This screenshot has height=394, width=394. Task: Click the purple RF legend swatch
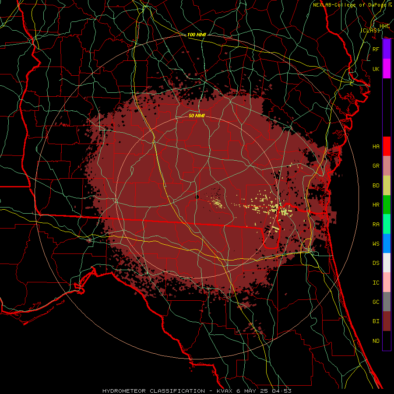pyautogui.click(x=387, y=49)
